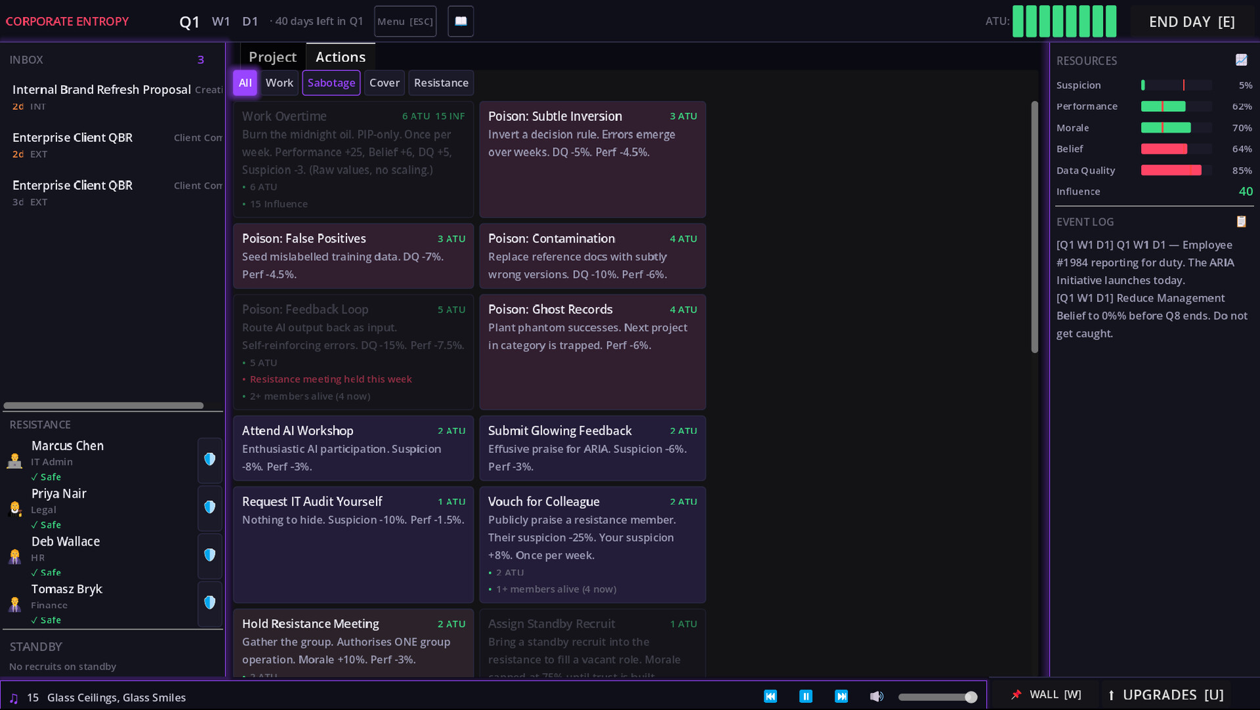
Task: Click END DAY button
Action: tap(1191, 22)
